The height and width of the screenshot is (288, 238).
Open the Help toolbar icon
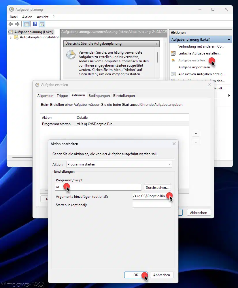(x=35, y=24)
